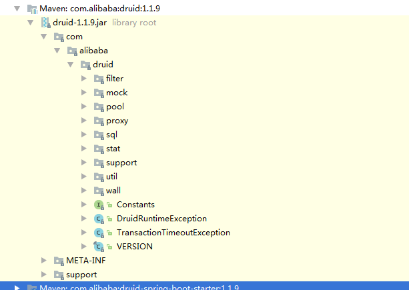Expand the TransactionTimeoutException class node
This screenshot has height=290, width=409.
point(83,233)
